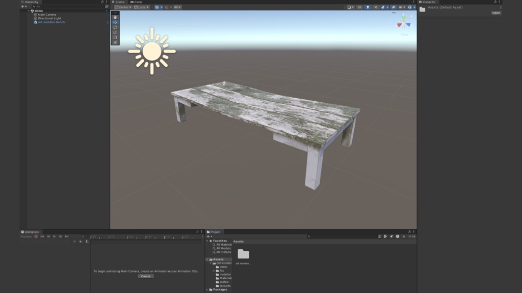Select the Move tool in the Scene toolbar
The image size is (522, 293).
(x=115, y=22)
